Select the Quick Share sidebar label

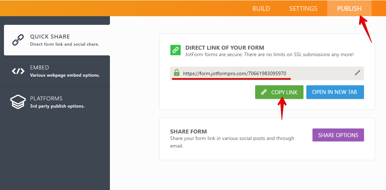tap(50, 37)
